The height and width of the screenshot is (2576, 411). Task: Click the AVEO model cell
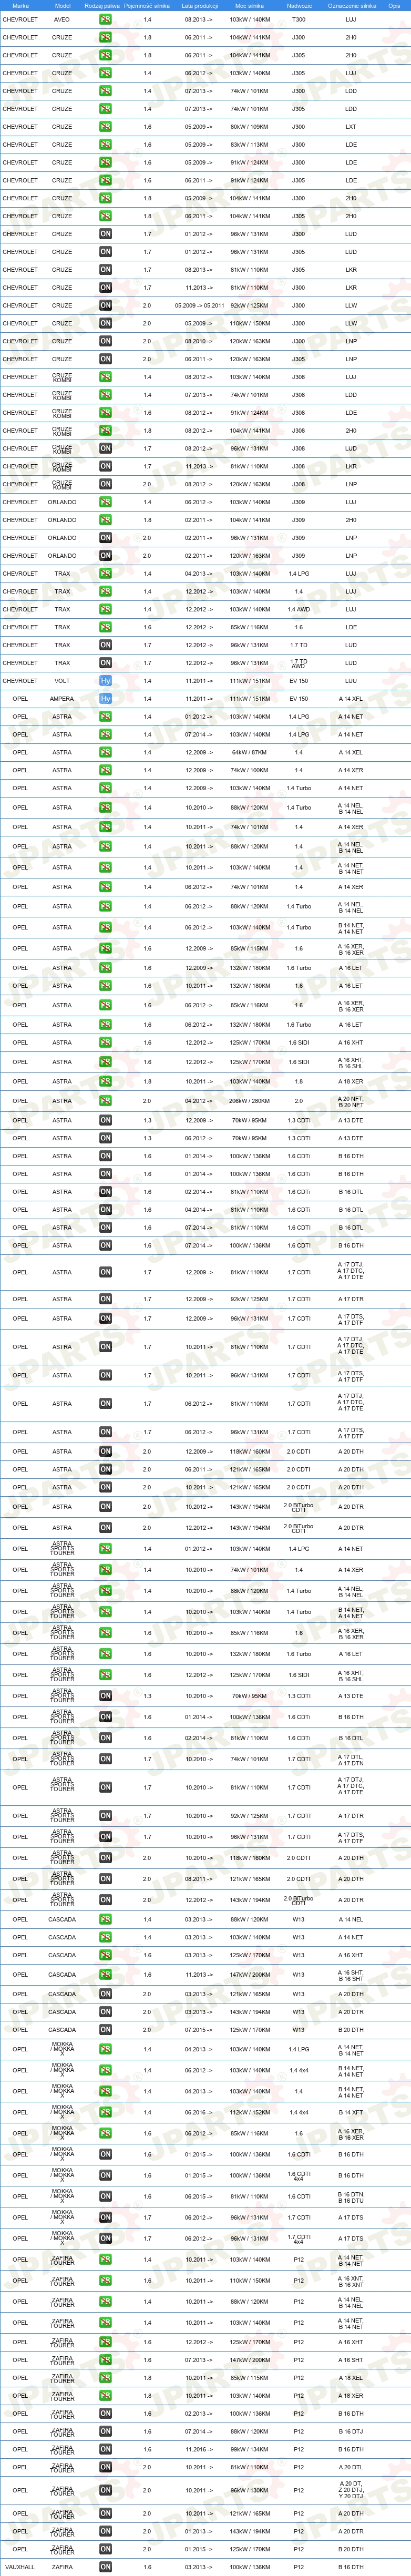[x=62, y=20]
